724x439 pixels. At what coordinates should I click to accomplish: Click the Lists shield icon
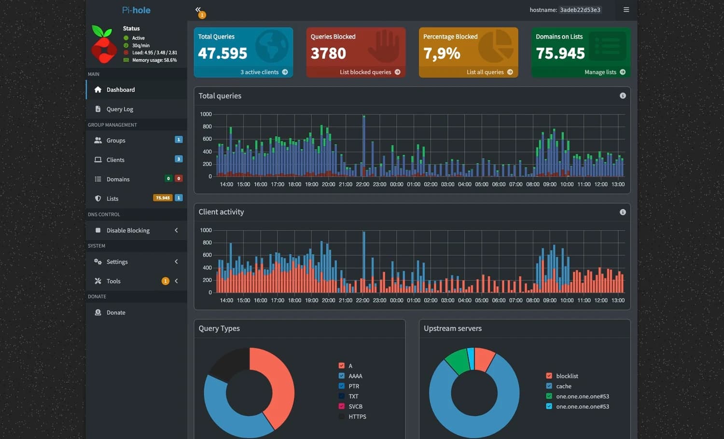(x=98, y=198)
